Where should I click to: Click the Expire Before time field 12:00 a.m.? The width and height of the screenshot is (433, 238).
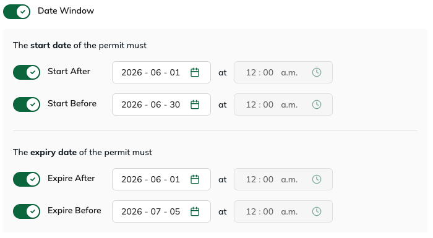[283, 211]
